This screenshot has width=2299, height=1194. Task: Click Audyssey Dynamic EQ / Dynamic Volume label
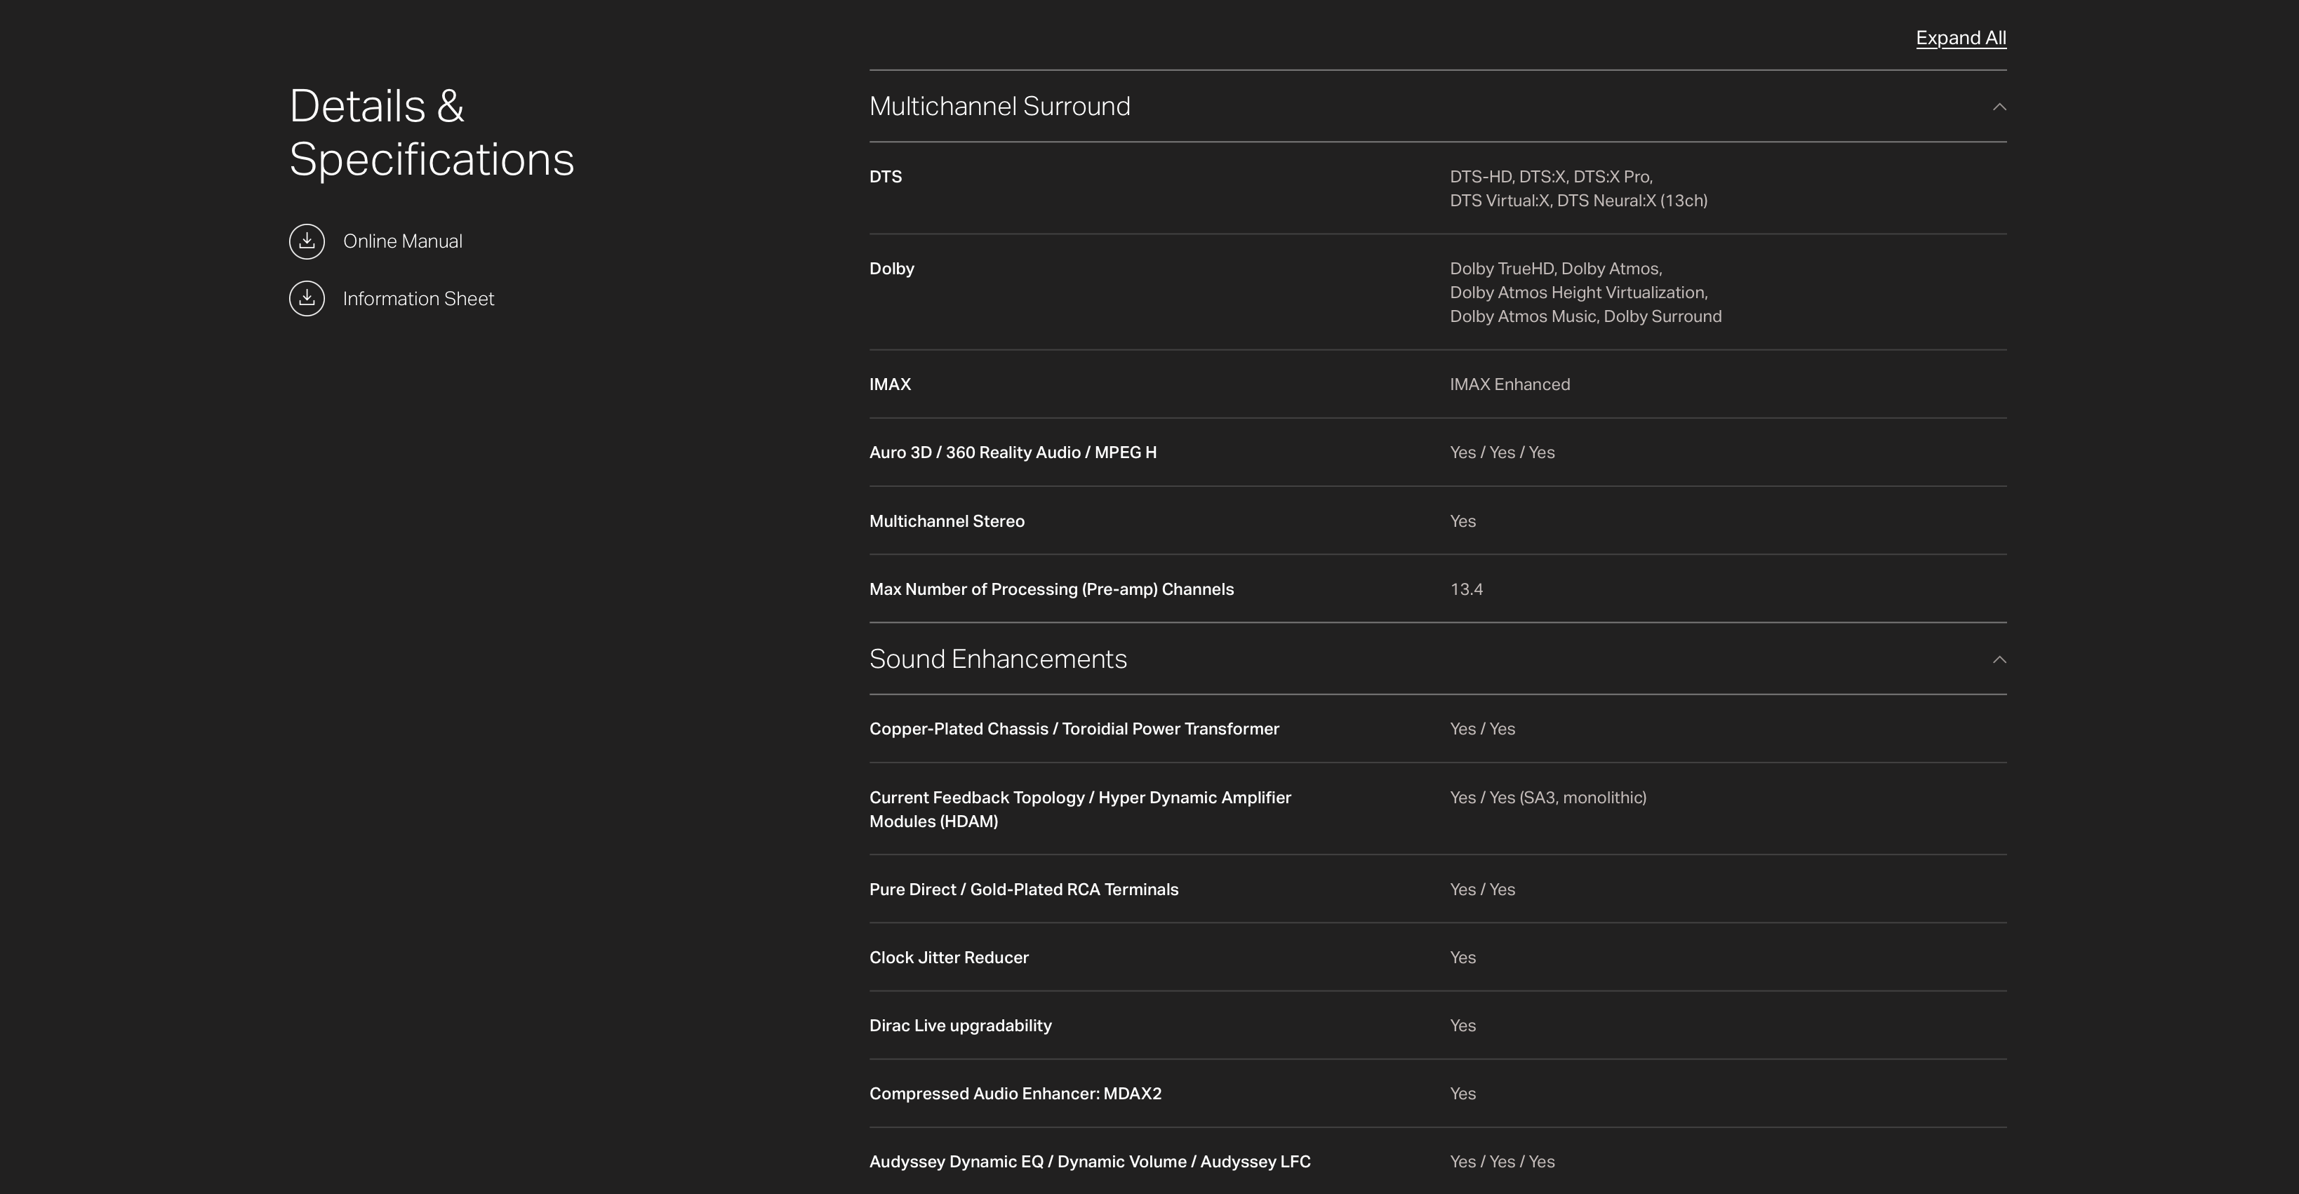coord(1090,1162)
